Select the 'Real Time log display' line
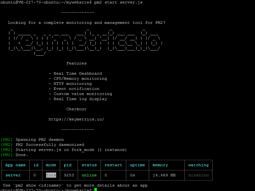Screen dimensions: 255x191 (78, 99)
